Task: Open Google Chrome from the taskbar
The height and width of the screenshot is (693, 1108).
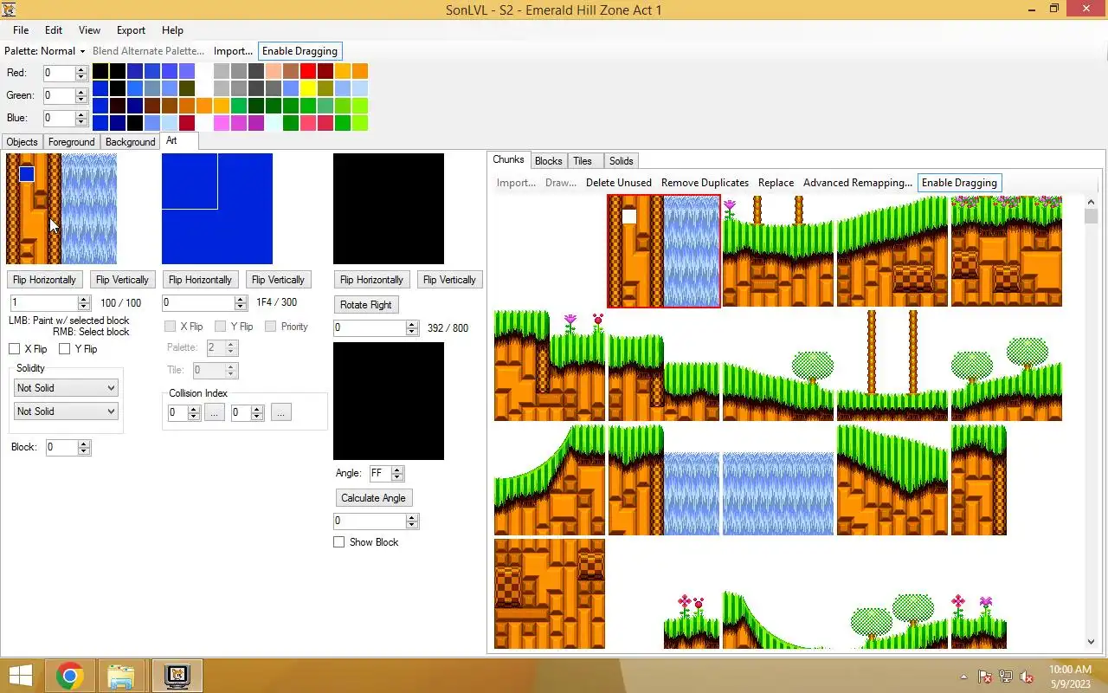Action: pyautogui.click(x=70, y=676)
